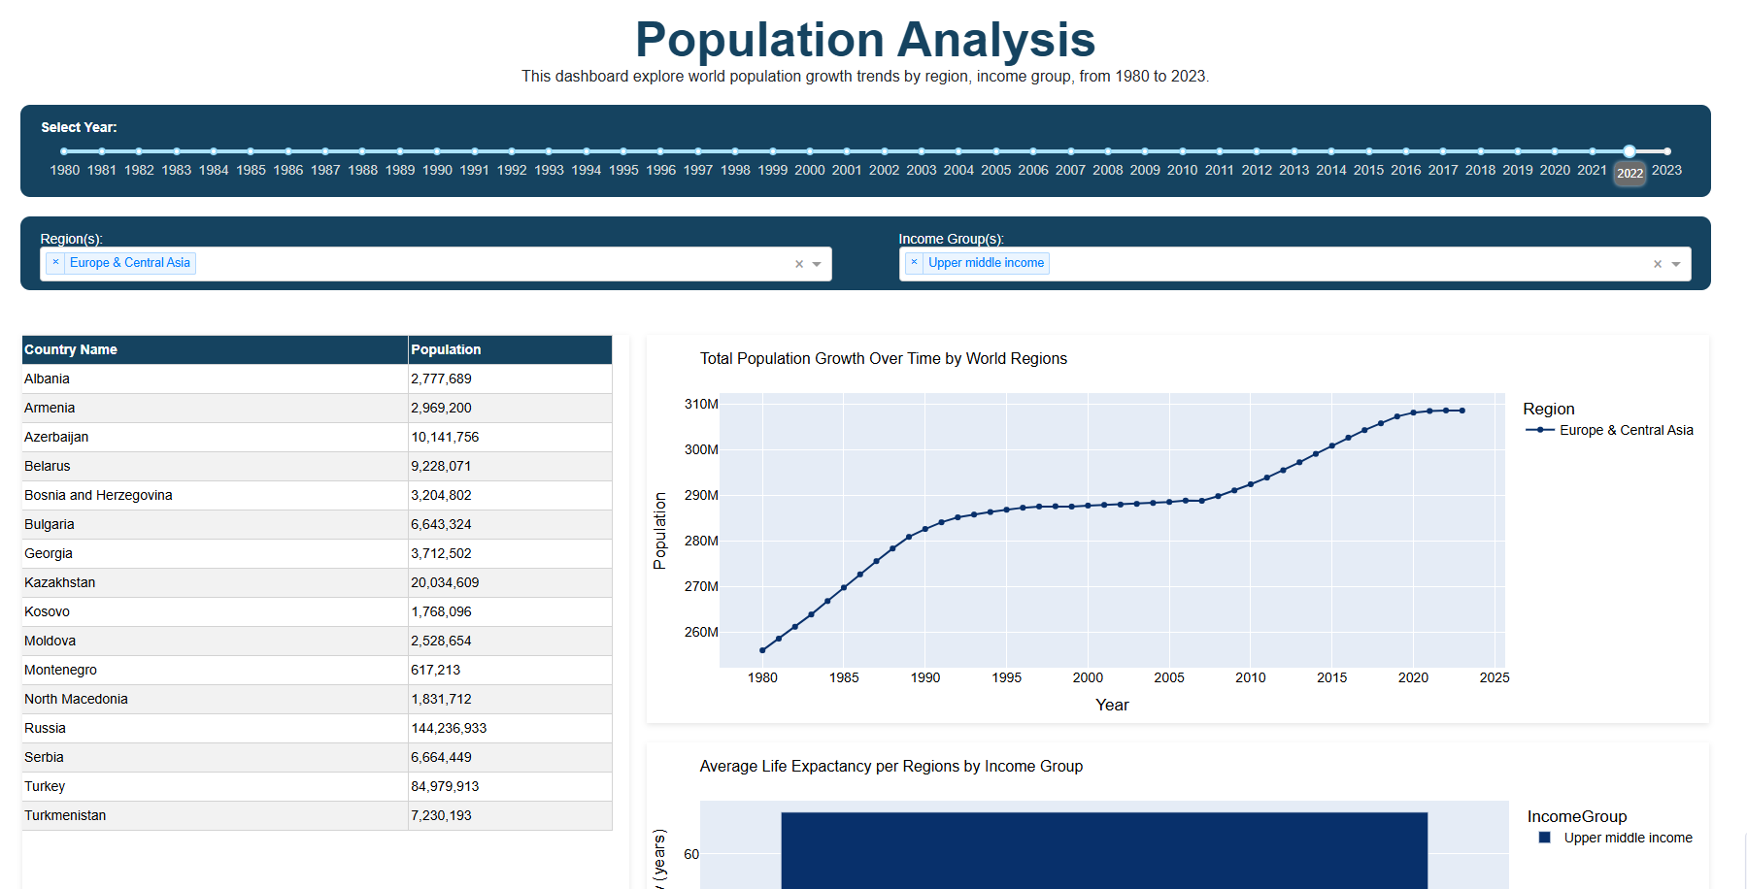Screen dimensions: 1747x889
Task: Select the Russia row in the table
Action: coord(194,728)
